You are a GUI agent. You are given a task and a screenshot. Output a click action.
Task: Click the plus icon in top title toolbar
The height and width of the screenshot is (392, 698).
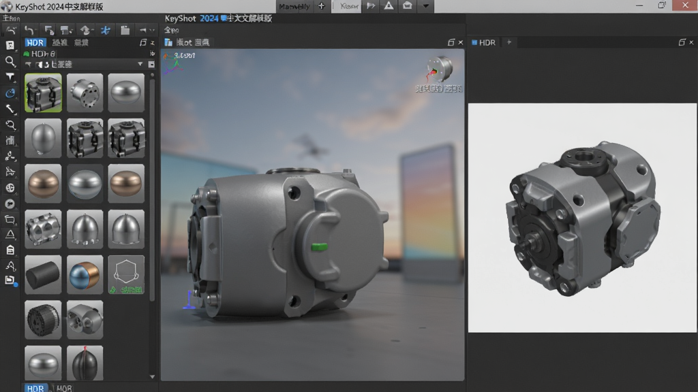322,5
